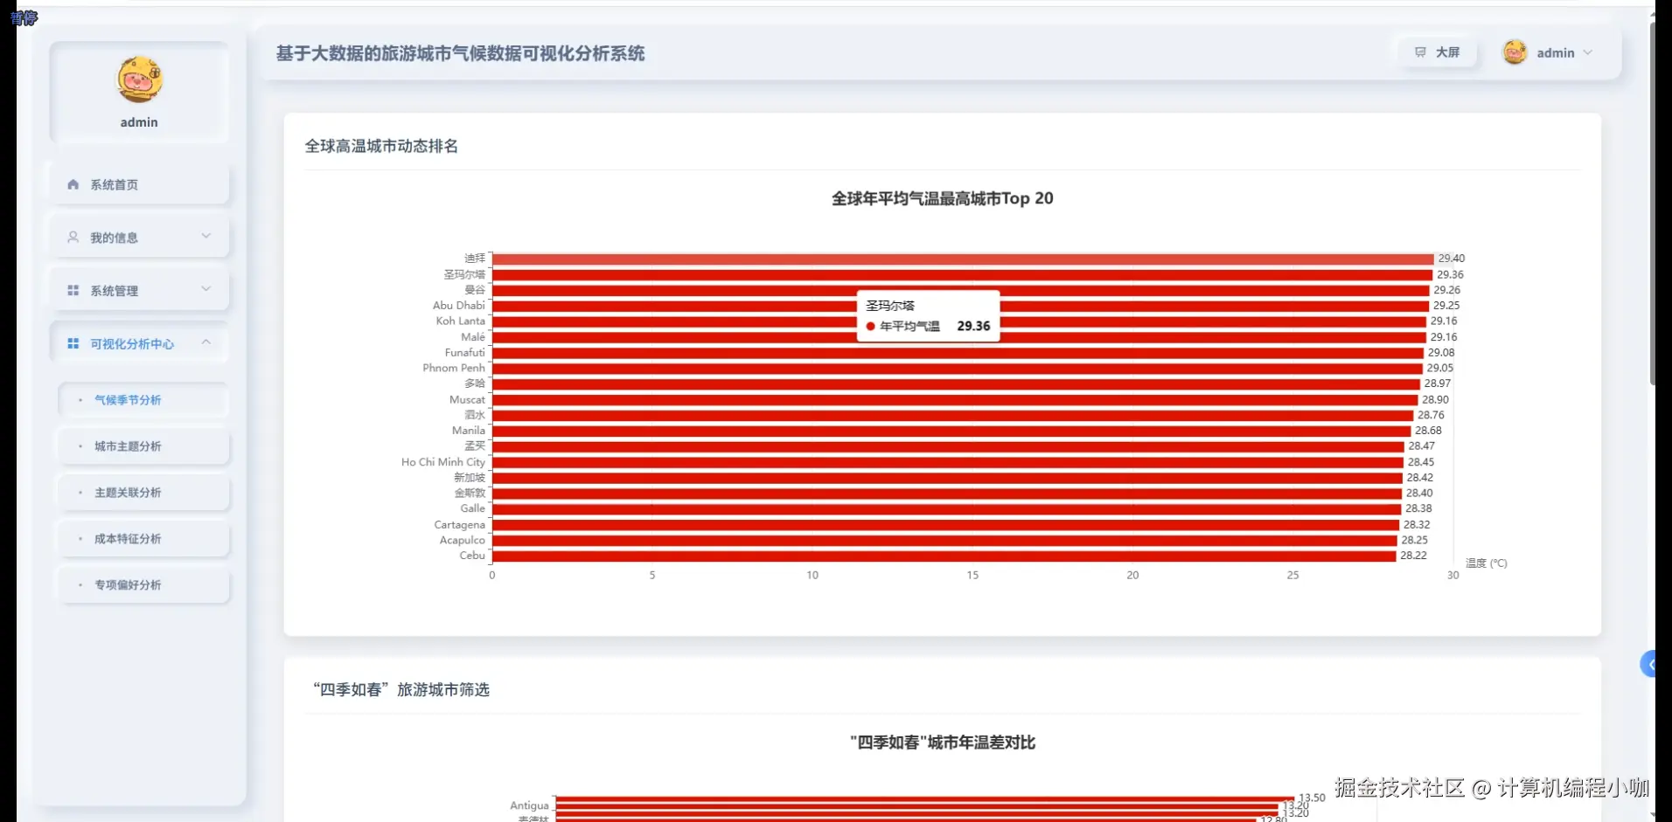Click the user icon beside 我的信息

pyautogui.click(x=73, y=237)
